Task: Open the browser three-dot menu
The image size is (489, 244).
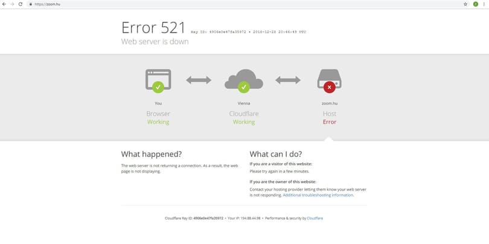Action: 484,4
